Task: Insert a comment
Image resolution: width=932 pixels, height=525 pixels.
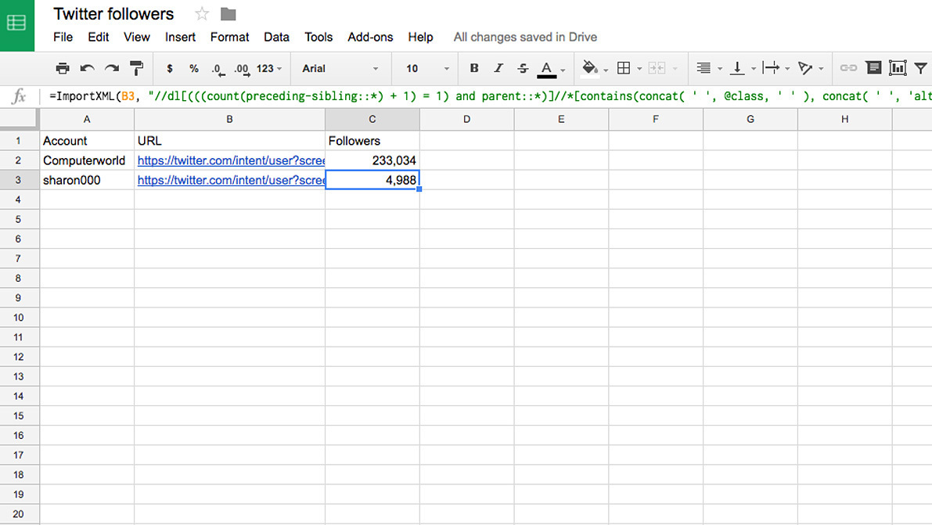Action: click(x=873, y=69)
